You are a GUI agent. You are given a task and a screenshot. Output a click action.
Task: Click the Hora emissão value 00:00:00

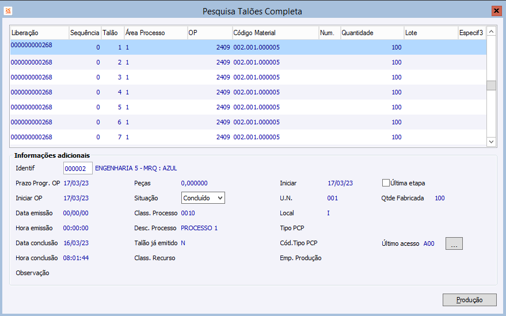click(x=76, y=228)
